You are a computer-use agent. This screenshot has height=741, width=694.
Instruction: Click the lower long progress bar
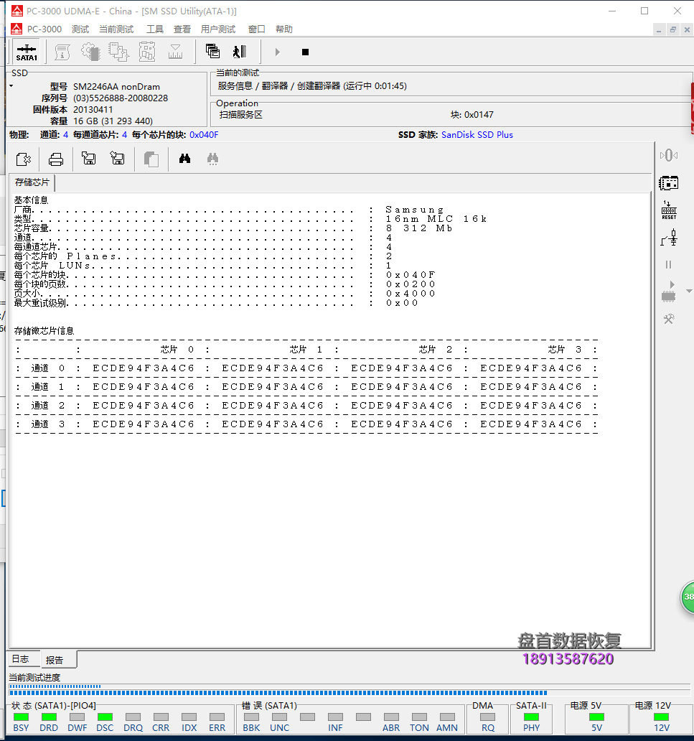pyautogui.click(x=350, y=693)
